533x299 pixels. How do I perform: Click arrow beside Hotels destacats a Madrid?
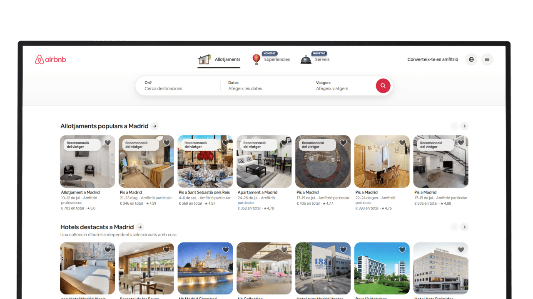(x=140, y=227)
